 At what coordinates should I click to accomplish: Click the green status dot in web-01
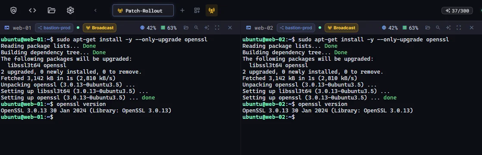pos(78,28)
